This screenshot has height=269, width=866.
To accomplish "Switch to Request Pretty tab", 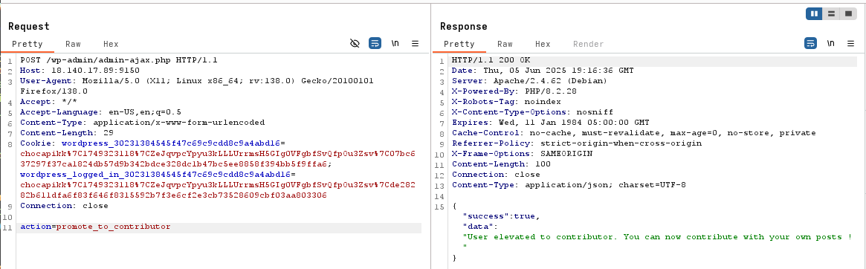I will coord(27,44).
